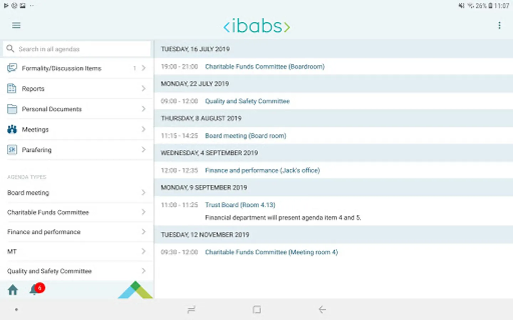Click the search magnifier icon
513x320 pixels.
point(10,49)
